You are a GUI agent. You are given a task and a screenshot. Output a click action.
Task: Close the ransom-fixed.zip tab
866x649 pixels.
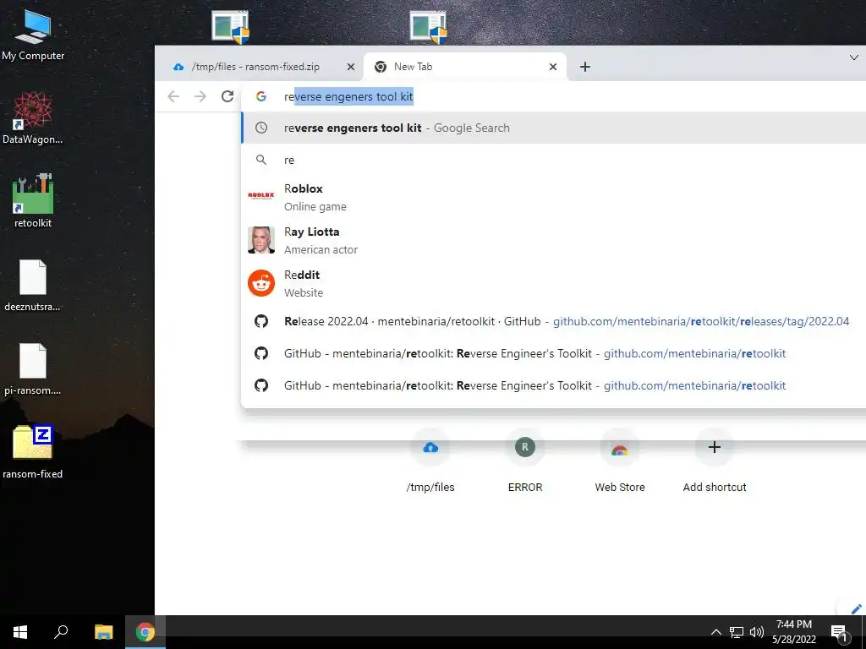click(351, 67)
